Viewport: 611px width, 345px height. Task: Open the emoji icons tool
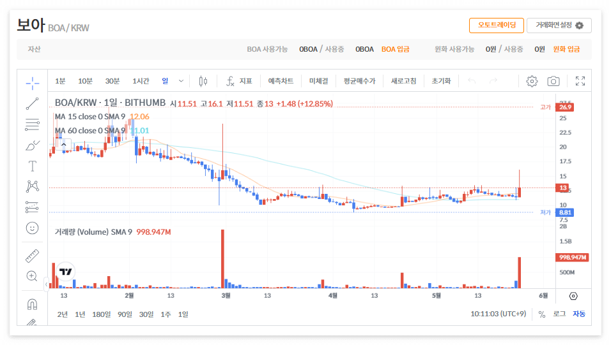coord(33,228)
